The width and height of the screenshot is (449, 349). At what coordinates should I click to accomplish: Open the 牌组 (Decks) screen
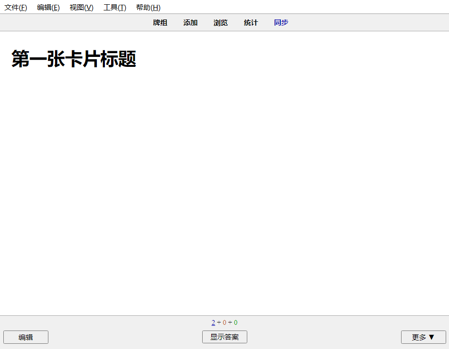[x=160, y=22]
